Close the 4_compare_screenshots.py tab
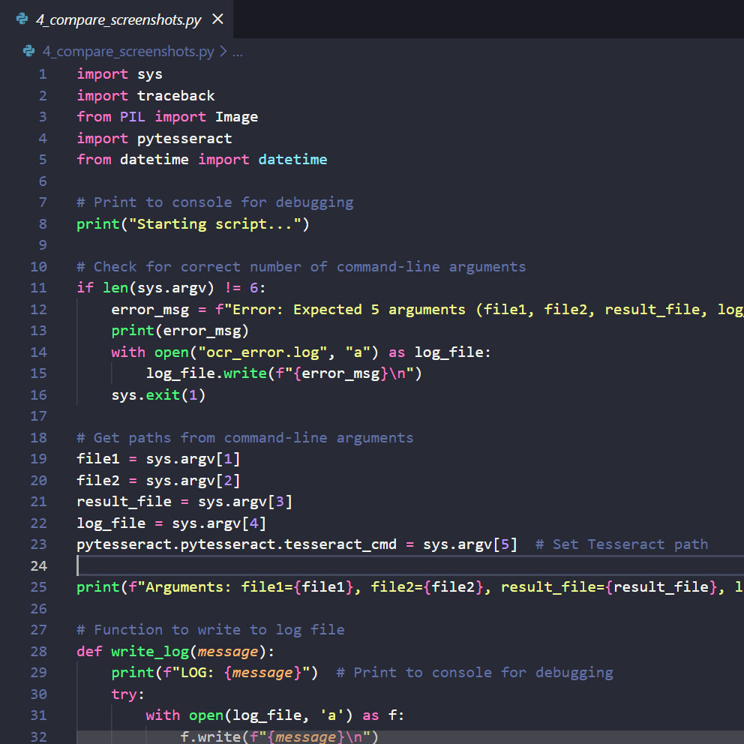The width and height of the screenshot is (744, 744). point(217,19)
